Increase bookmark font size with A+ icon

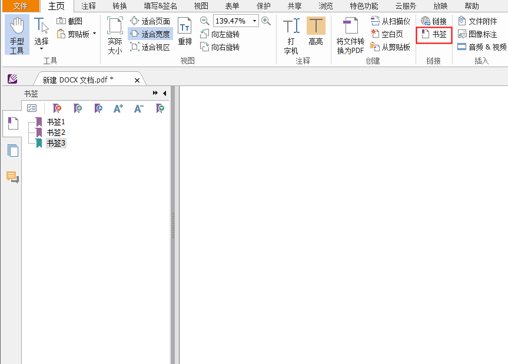pyautogui.click(x=118, y=108)
